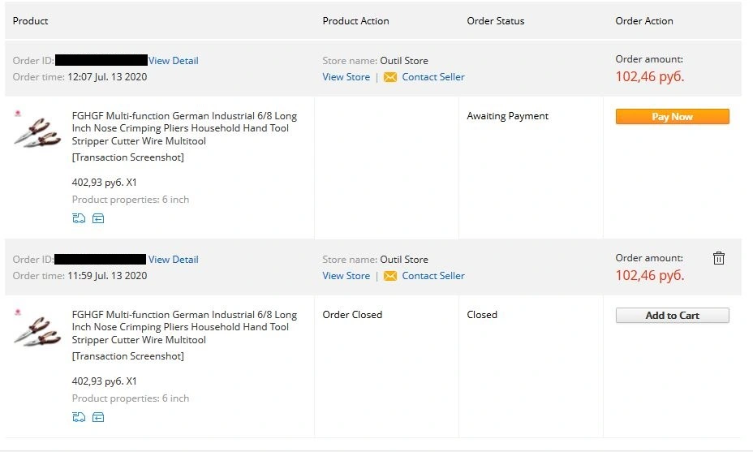This screenshot has width=753, height=452.
Task: Open product title link in Closed order
Action: 184,327
